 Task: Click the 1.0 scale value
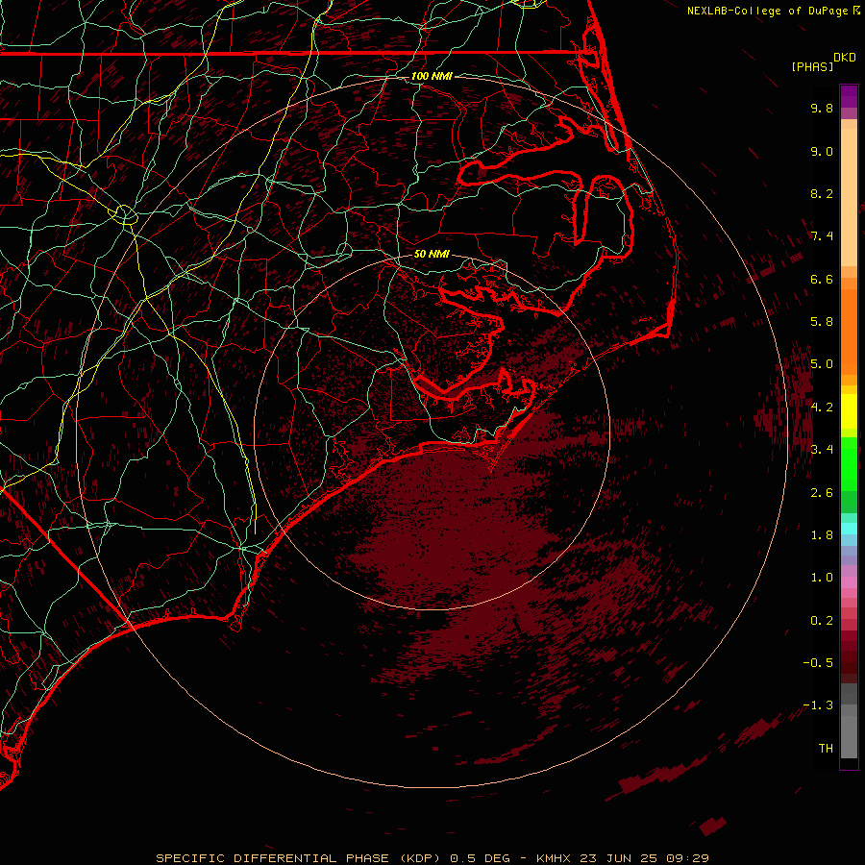822,578
